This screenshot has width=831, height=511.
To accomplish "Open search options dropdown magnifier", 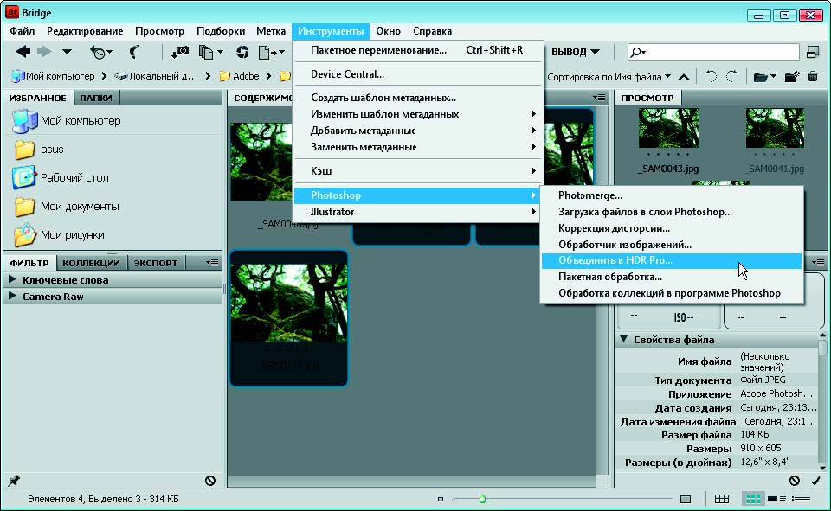I will (x=638, y=52).
